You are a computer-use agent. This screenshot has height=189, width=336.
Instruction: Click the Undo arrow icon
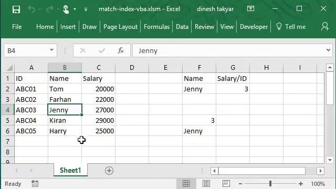pos(31,9)
